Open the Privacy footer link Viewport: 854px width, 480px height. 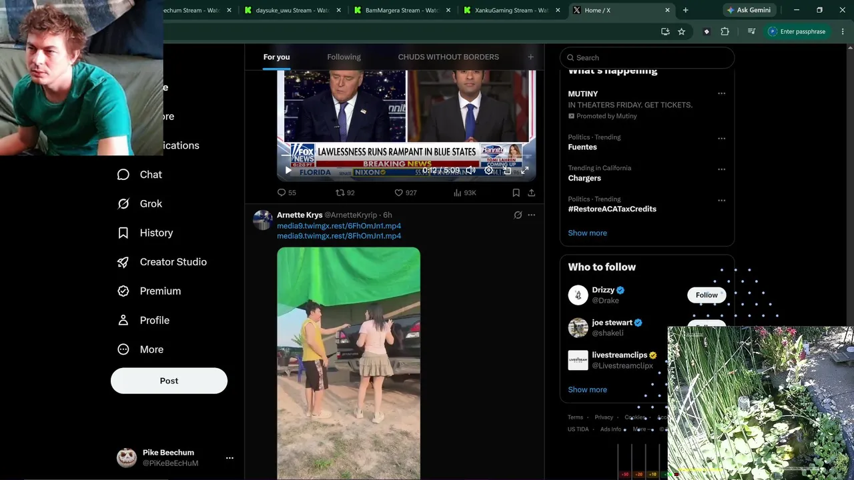(604, 417)
